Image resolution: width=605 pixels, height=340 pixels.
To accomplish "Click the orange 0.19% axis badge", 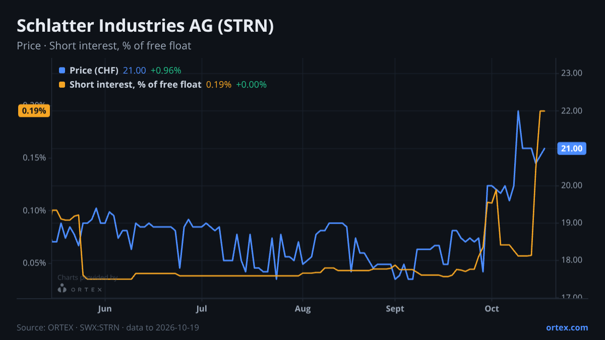I will (34, 110).
